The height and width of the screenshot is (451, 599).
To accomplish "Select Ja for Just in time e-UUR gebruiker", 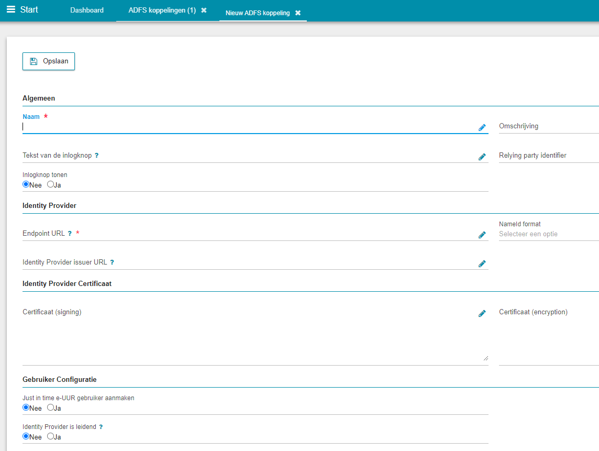I will coord(51,408).
